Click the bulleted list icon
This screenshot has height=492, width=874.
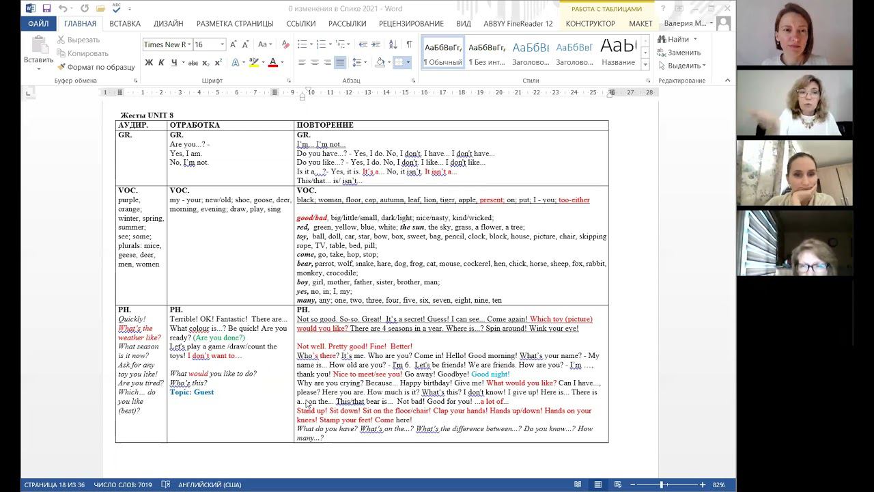tap(302, 44)
